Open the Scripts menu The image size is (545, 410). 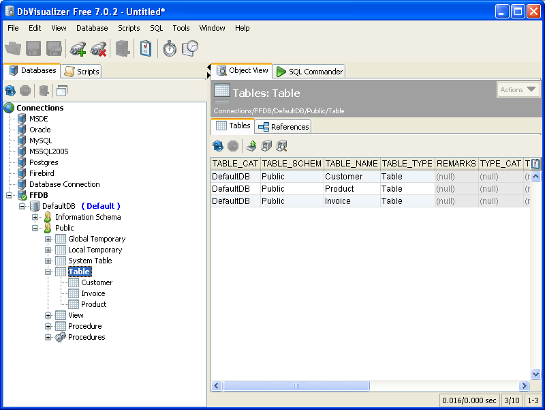tap(129, 28)
